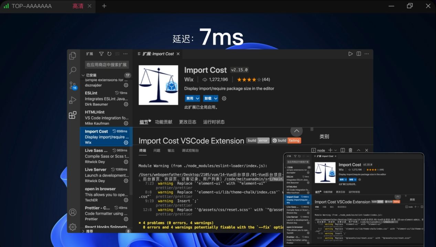Click the Wix publisher link
The height and width of the screenshot is (247, 436).
[x=189, y=79]
